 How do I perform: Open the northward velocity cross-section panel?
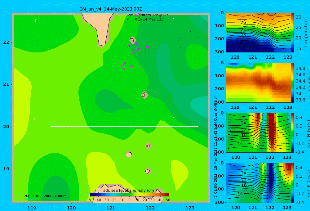click(x=258, y=132)
